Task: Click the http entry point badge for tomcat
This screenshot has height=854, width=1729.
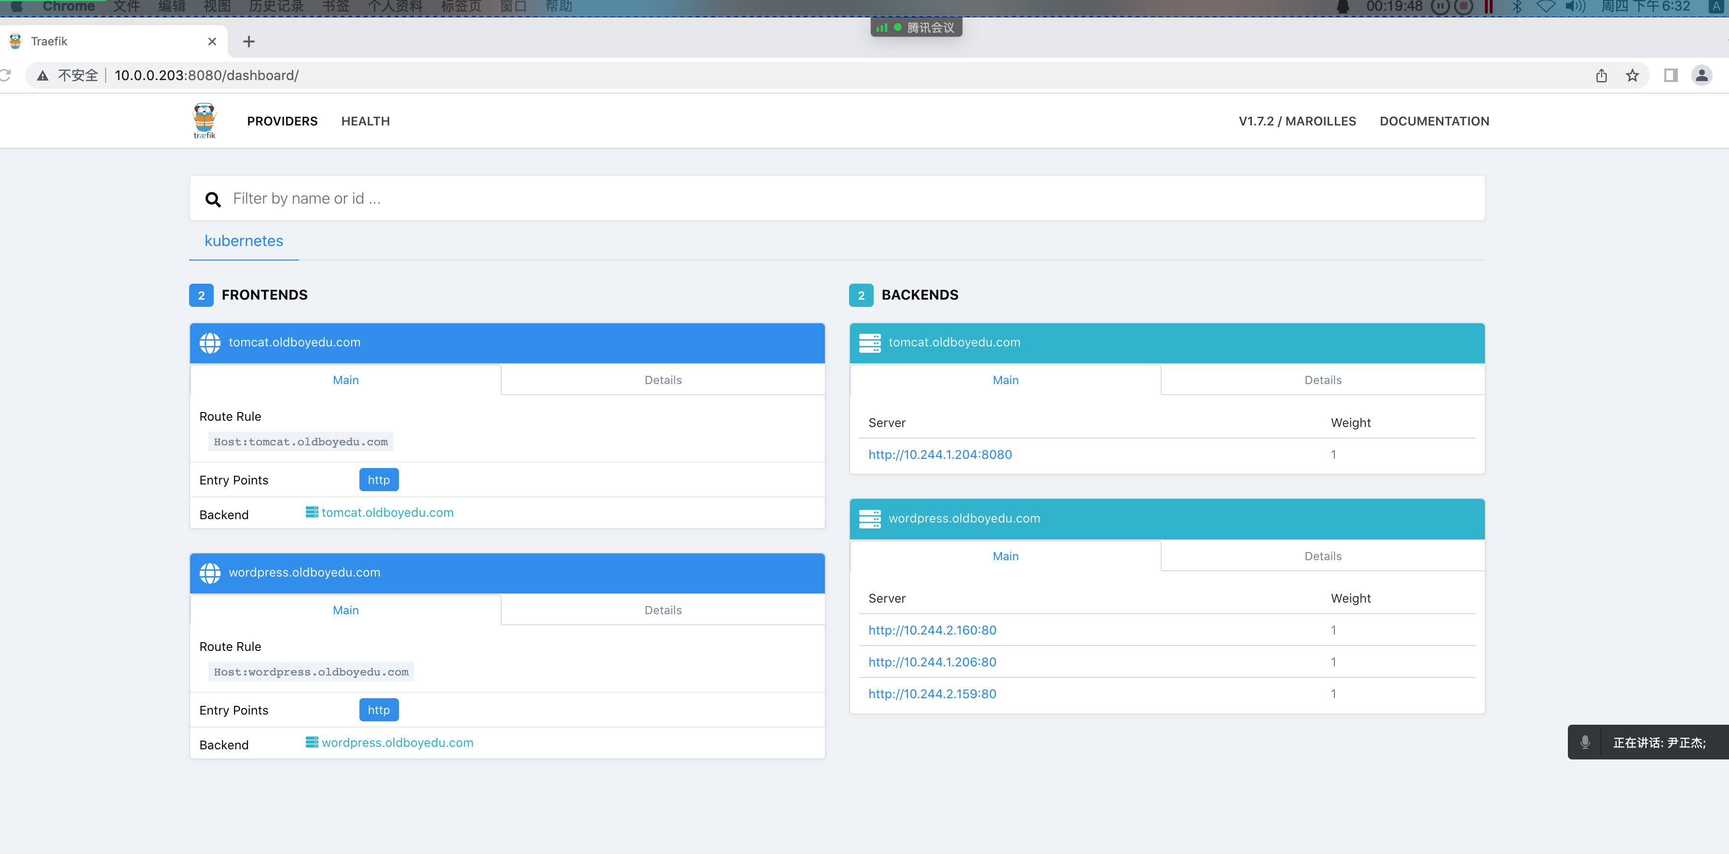Action: click(379, 480)
